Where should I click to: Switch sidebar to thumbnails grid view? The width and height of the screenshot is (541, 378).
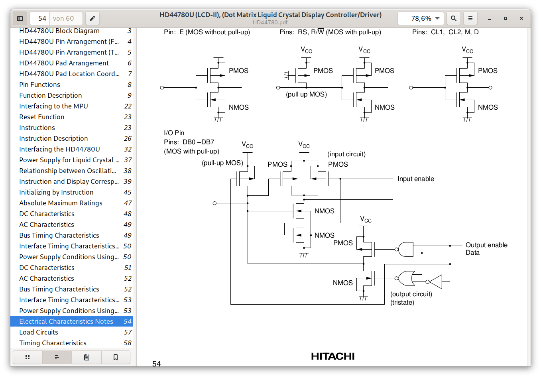click(28, 357)
